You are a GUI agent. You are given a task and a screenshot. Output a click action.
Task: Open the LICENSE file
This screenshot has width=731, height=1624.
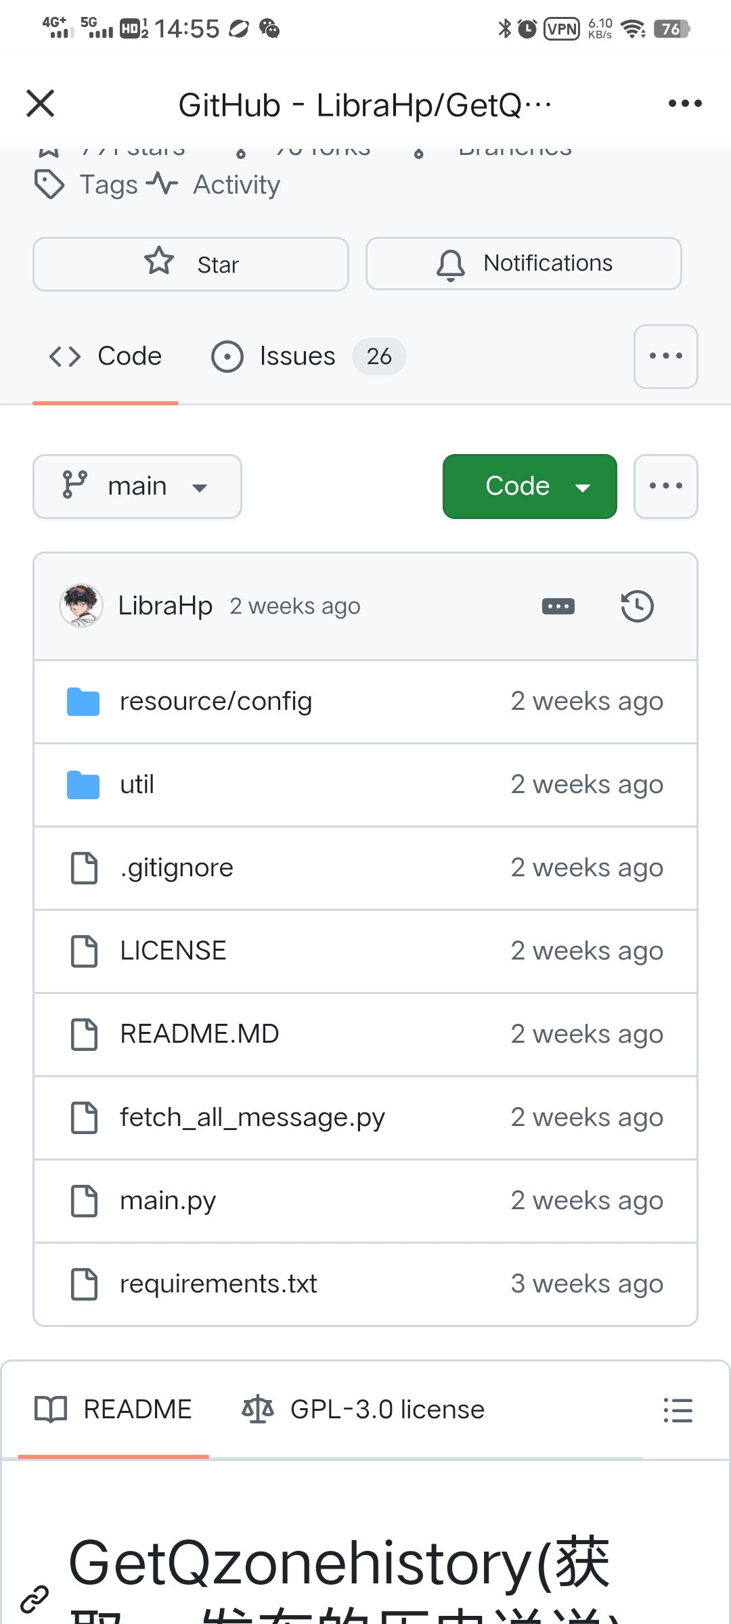tap(173, 951)
